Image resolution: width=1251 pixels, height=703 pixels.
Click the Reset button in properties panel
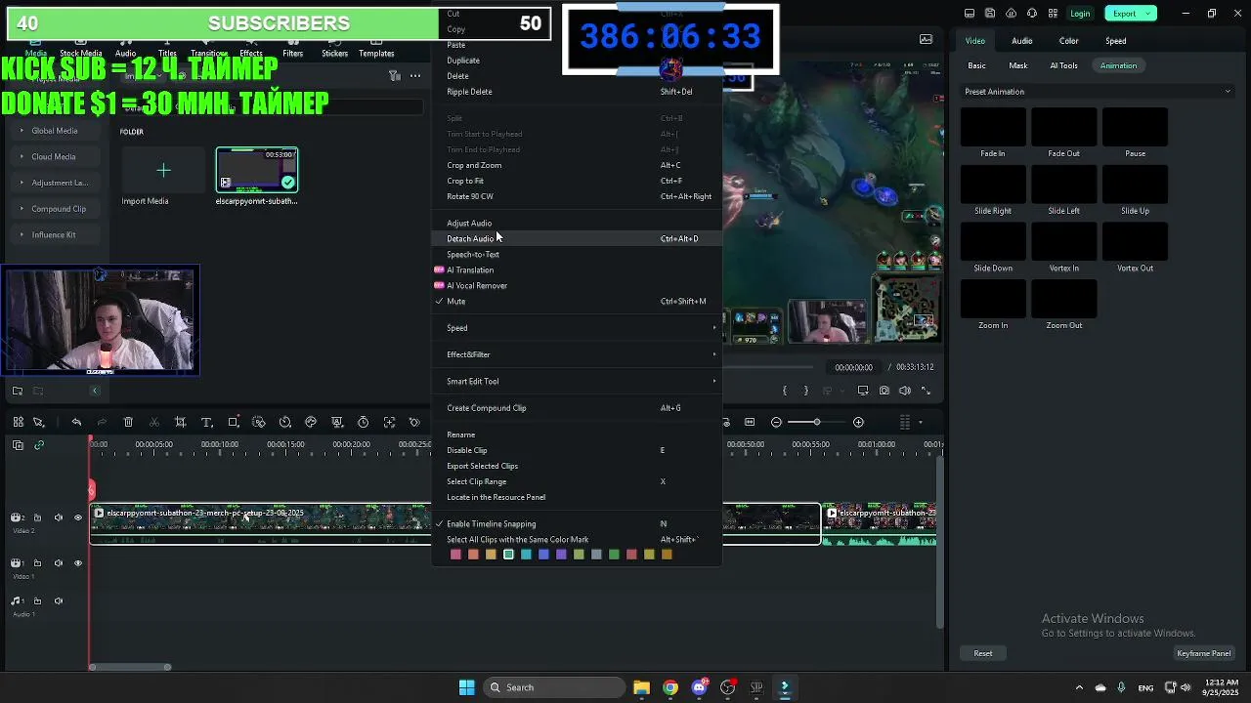point(983,653)
